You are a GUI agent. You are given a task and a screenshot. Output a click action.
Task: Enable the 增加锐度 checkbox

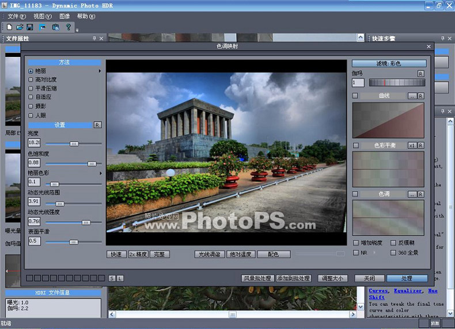click(356, 243)
